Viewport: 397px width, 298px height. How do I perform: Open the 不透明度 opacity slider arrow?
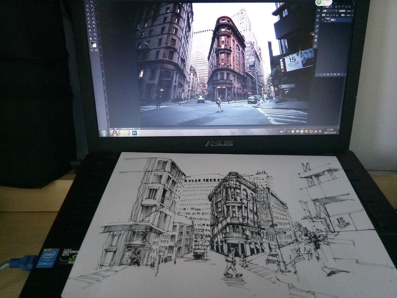coord(353,11)
